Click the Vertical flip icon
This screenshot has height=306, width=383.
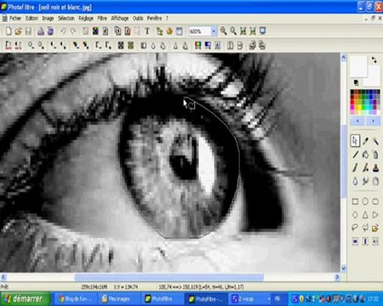[240, 45]
